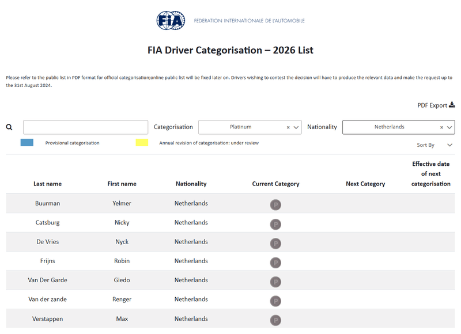Viewport: 461px width, 334px height.
Task: Open the Categorisation dropdown
Action: [296, 127]
